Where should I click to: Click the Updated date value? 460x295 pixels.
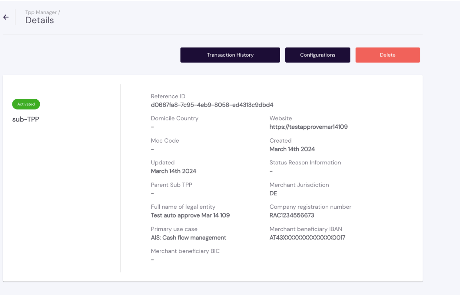coord(173,171)
